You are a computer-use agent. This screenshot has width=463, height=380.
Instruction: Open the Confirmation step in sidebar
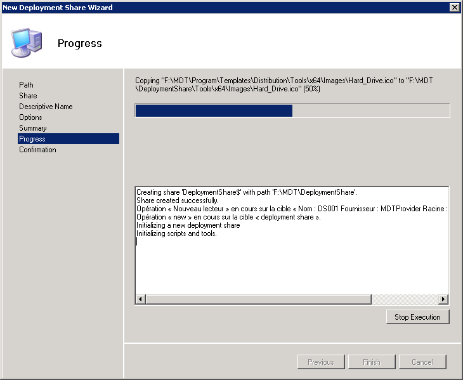pos(37,150)
